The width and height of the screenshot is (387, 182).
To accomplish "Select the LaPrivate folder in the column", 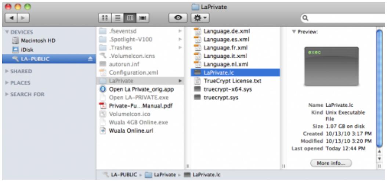I will tap(140, 81).
